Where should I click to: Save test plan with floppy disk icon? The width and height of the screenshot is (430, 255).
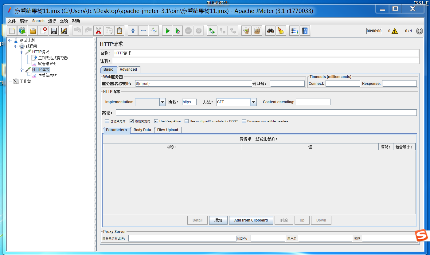pos(54,31)
